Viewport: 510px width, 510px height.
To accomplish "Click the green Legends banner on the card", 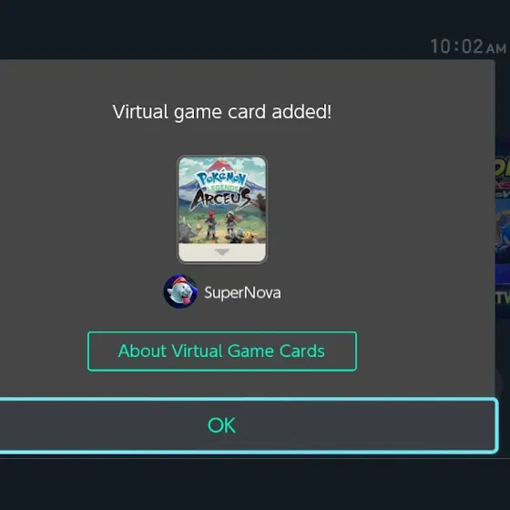I will (x=222, y=188).
